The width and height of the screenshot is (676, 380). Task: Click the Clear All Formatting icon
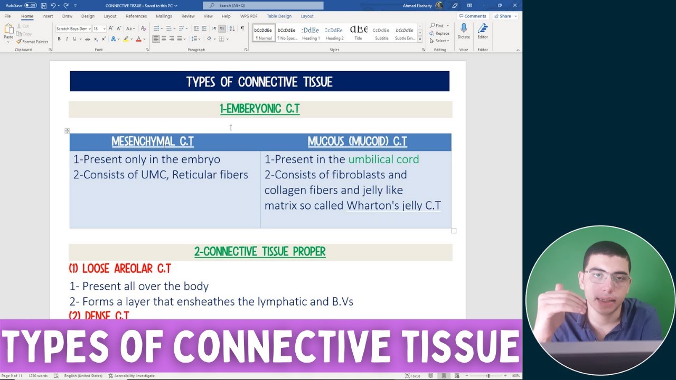pos(144,28)
